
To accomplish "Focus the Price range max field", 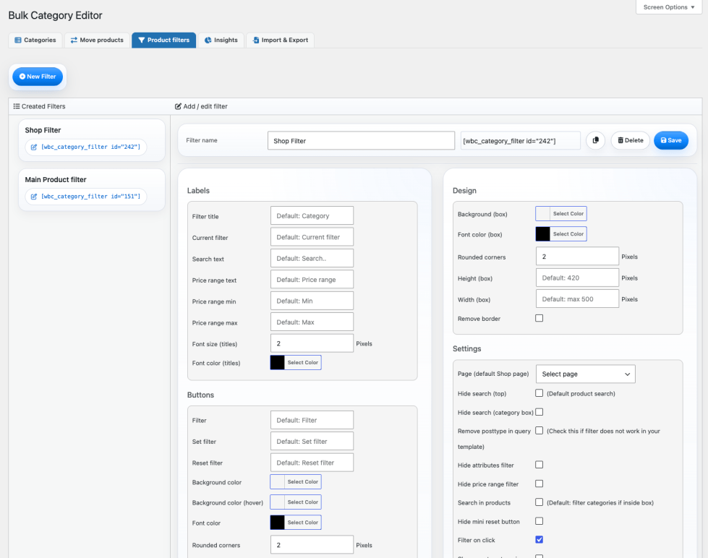I will [312, 322].
